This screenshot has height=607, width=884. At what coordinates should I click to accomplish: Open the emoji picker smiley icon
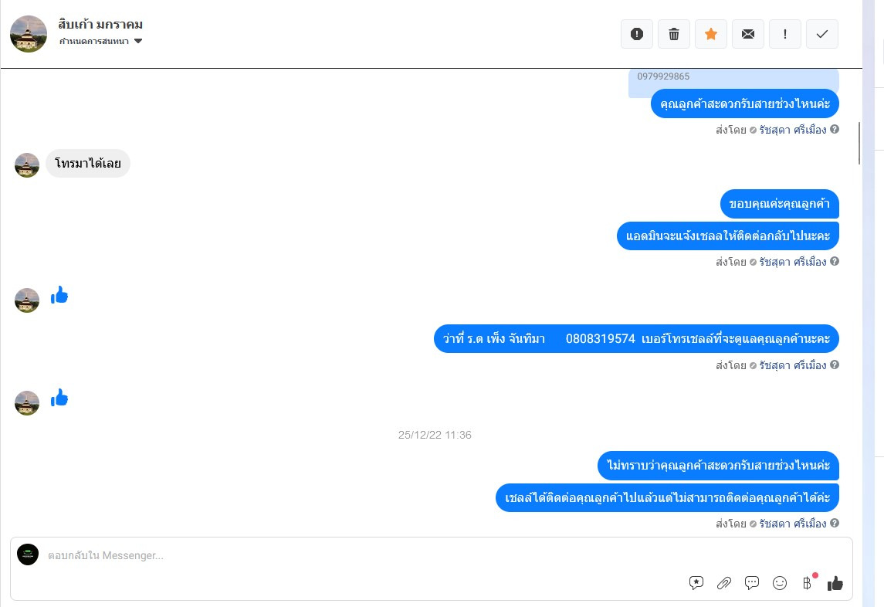(x=780, y=583)
